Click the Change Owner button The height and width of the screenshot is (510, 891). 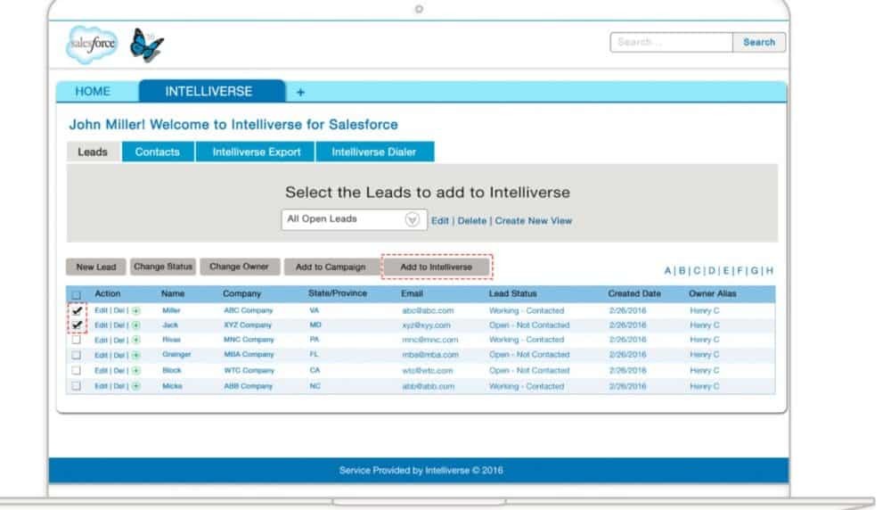coord(239,267)
